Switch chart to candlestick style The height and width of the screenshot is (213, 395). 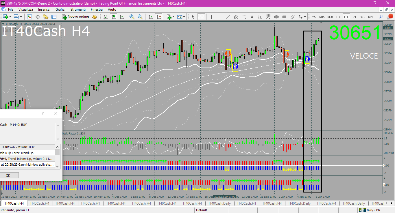click(114, 17)
